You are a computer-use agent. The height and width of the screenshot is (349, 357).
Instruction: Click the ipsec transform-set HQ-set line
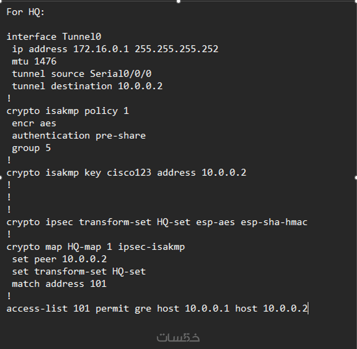[x=157, y=222]
